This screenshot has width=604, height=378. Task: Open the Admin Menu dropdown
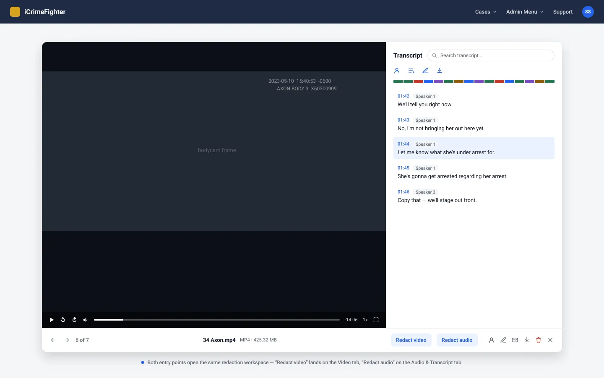pyautogui.click(x=525, y=12)
